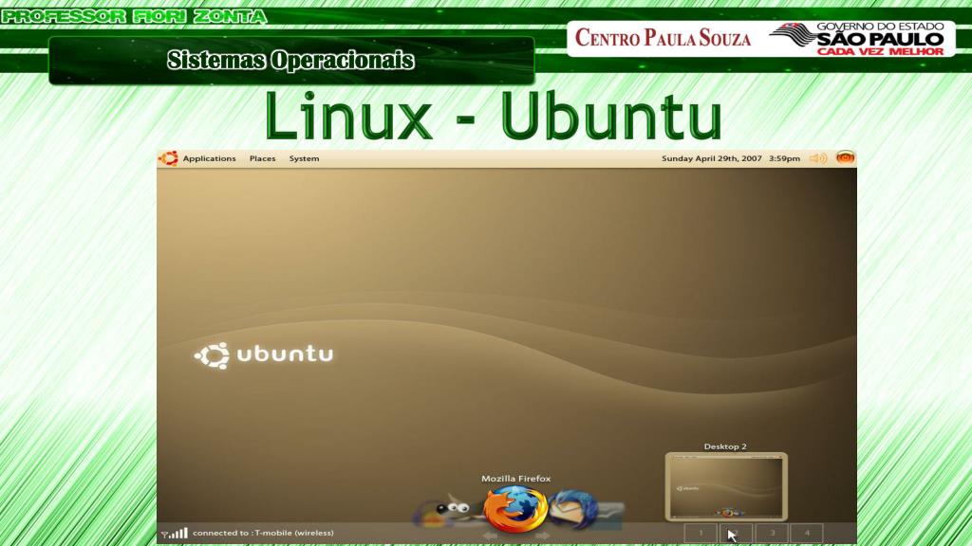
Task: Open the Applications menu
Action: [209, 158]
